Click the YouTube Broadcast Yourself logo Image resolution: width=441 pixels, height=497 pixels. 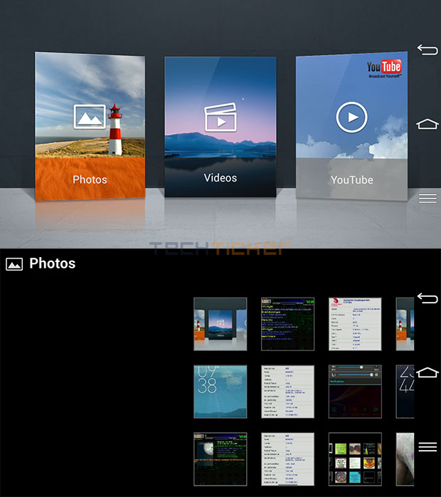point(384,69)
